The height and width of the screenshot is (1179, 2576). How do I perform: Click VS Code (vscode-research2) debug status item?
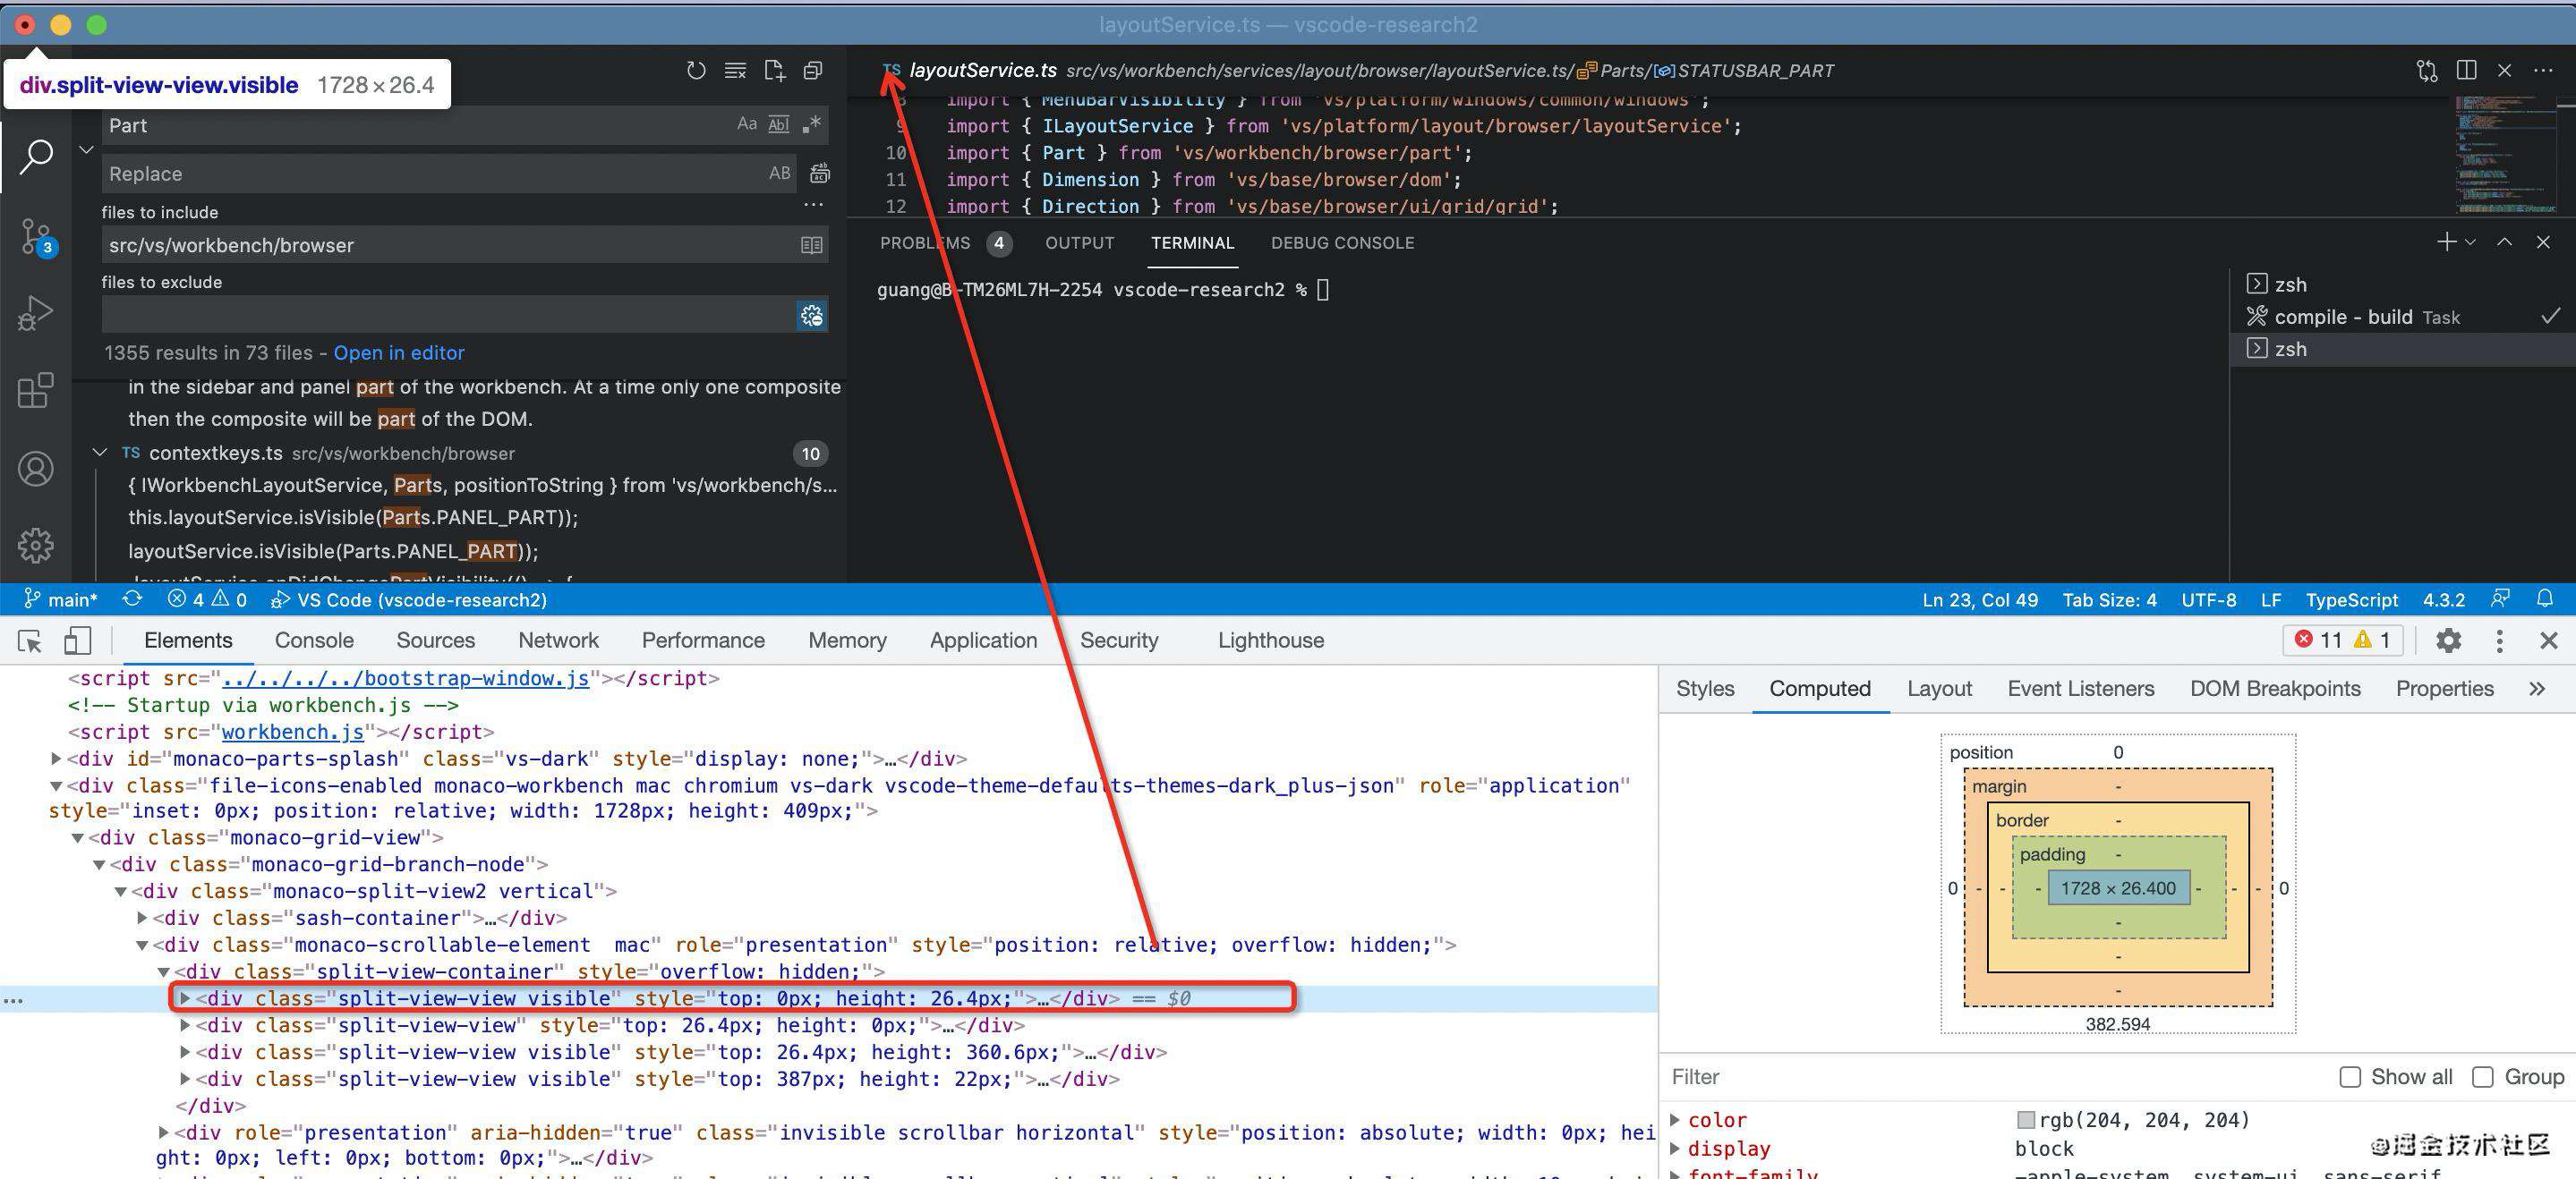(x=409, y=599)
